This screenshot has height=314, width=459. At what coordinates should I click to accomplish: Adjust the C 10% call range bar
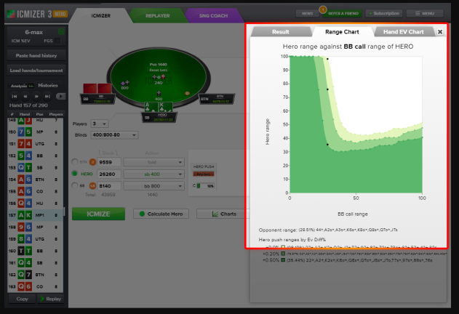pos(206,186)
